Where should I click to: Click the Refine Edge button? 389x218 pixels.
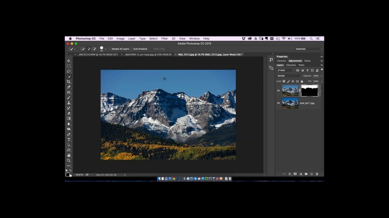(160, 49)
